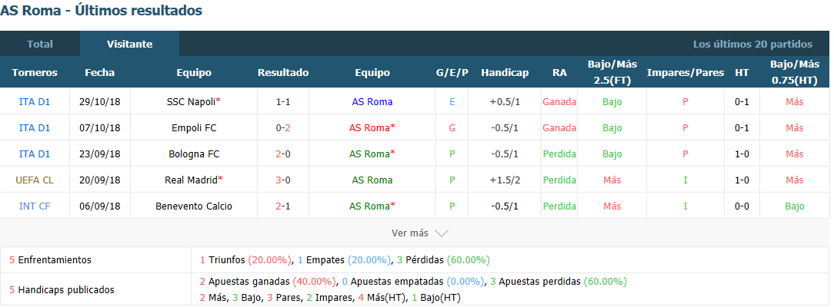This screenshot has width=834, height=307.
Task: Click the Ver más text
Action: (409, 233)
